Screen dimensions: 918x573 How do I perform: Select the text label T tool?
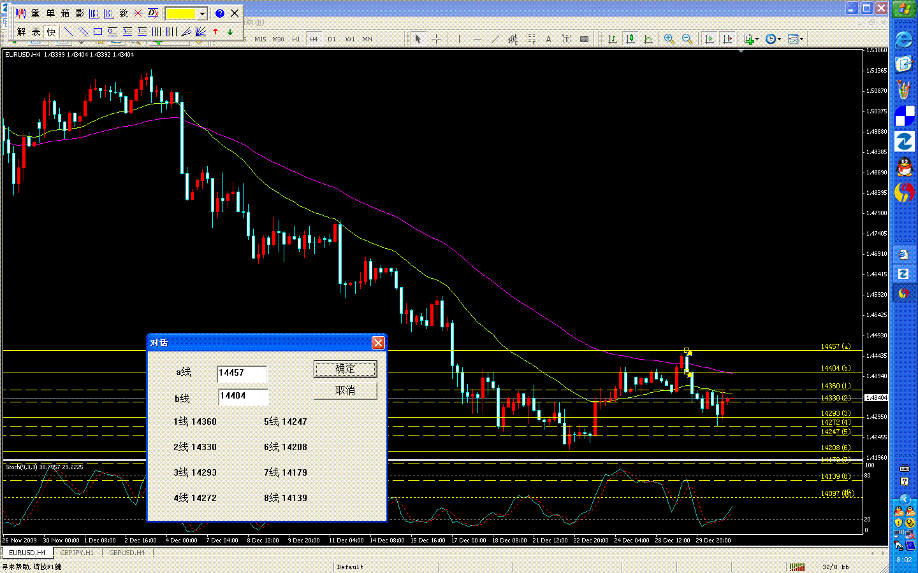[x=566, y=39]
